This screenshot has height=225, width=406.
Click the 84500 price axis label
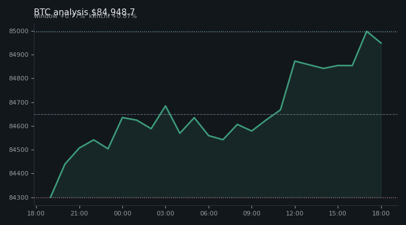[19, 150]
